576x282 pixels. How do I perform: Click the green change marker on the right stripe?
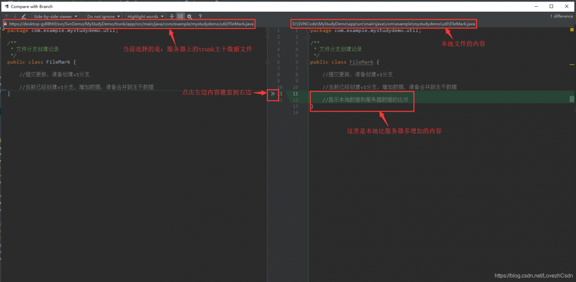tap(572, 99)
